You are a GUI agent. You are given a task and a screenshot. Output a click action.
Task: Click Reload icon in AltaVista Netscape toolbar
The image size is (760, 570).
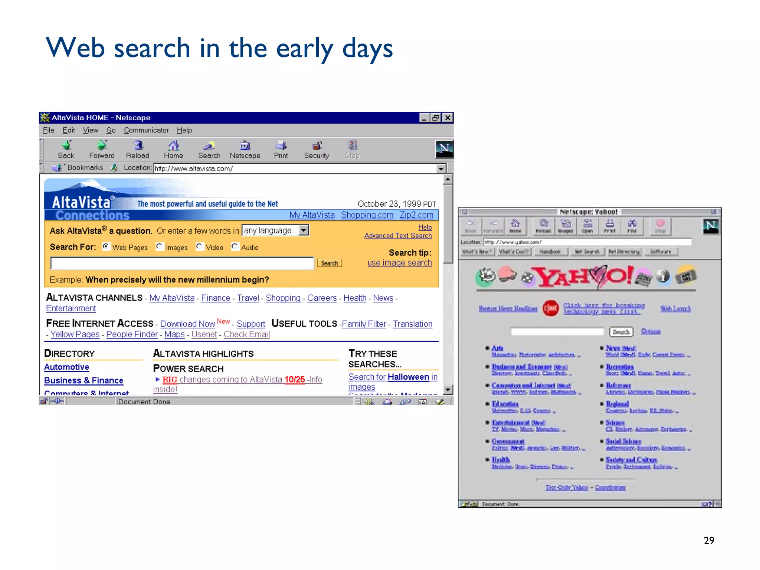[138, 150]
